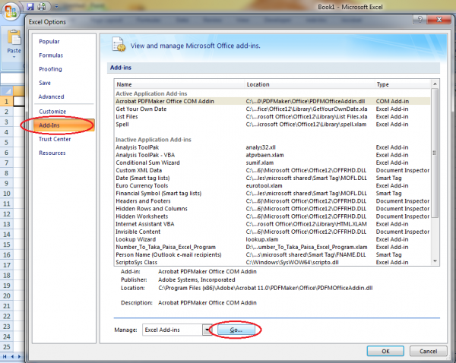
Task: Expand the Paste dropdown arrow under Paste
Action: (x=14, y=57)
